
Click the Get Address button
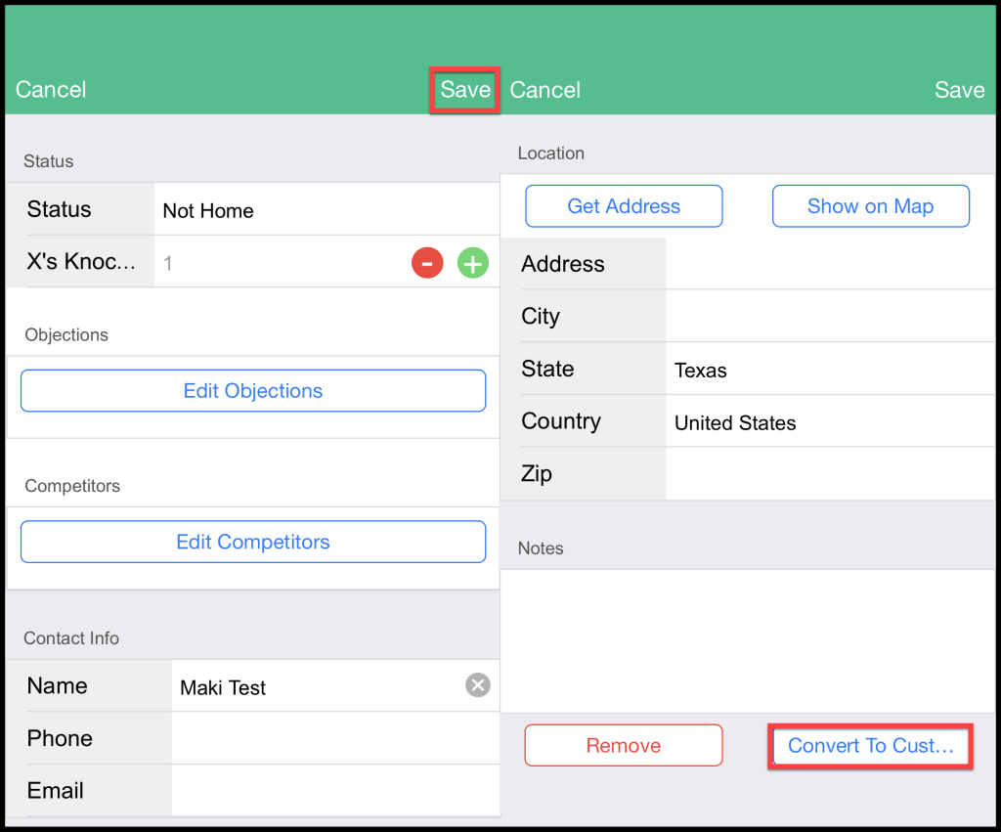pyautogui.click(x=624, y=206)
